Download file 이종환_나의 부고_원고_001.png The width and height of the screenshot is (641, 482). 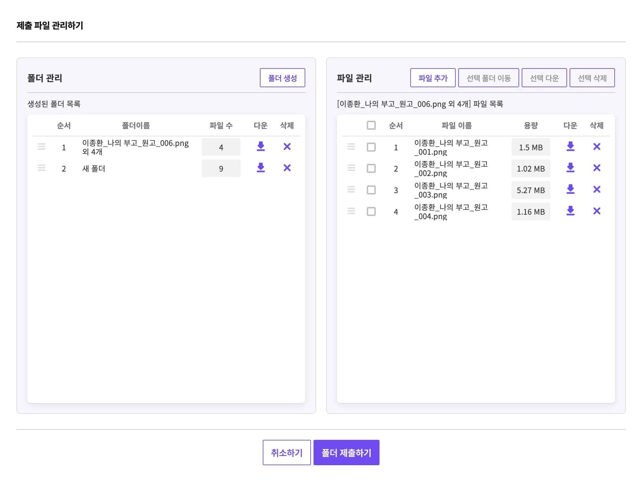coord(570,147)
